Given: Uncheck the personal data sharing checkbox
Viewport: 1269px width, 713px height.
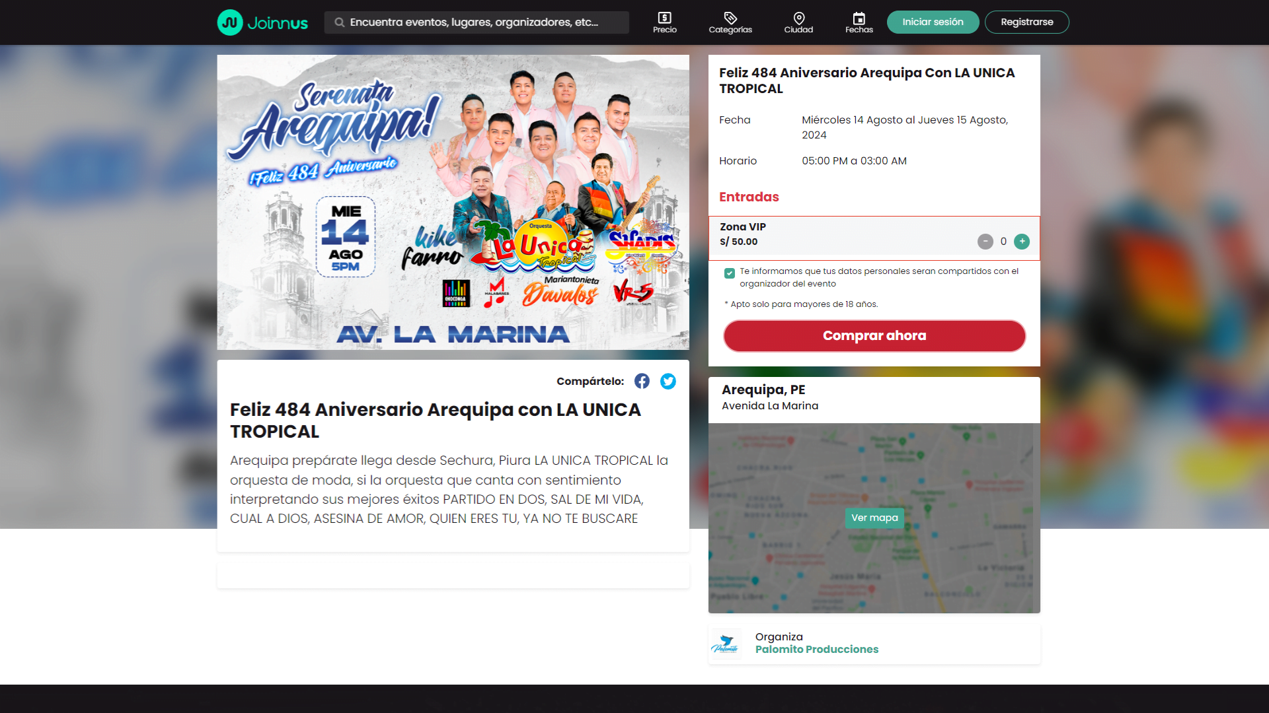Looking at the screenshot, I should click(729, 273).
